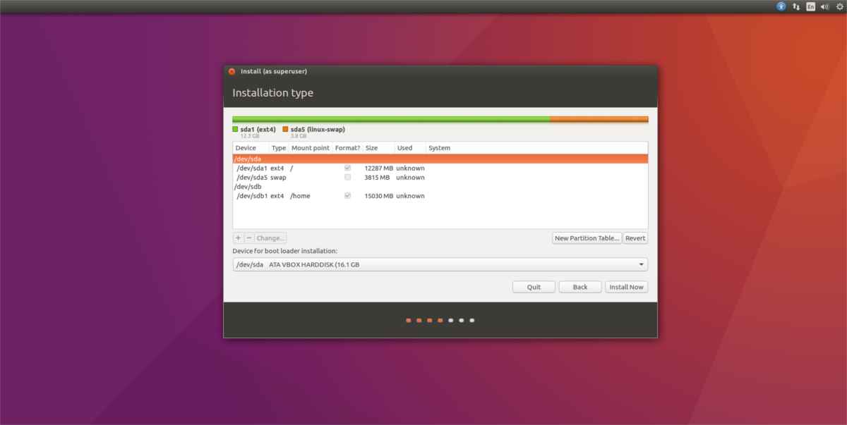This screenshot has height=425, width=847.
Task: Open the boot loader device dropdown
Action: pos(440,265)
